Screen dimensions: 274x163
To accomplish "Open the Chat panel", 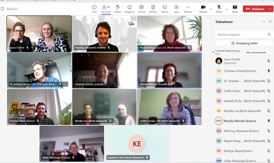I will (94, 9).
